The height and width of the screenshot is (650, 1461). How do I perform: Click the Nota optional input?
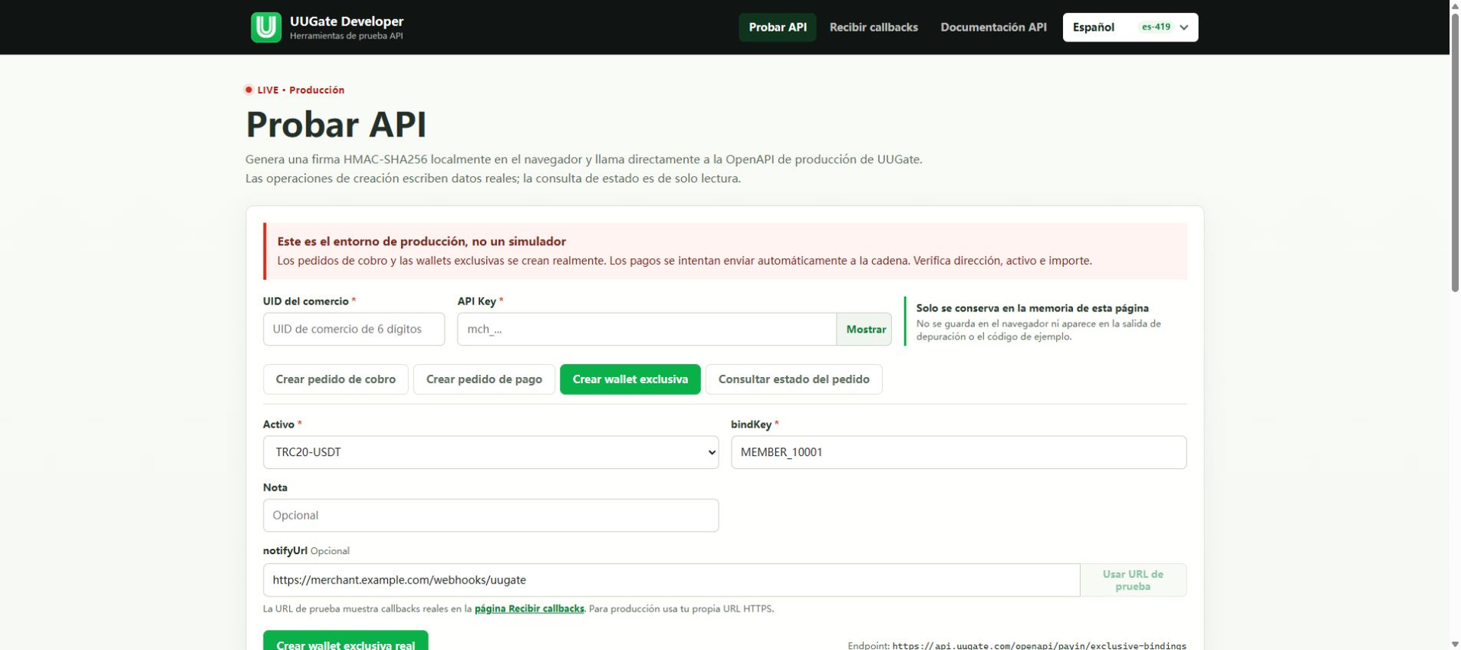click(491, 515)
